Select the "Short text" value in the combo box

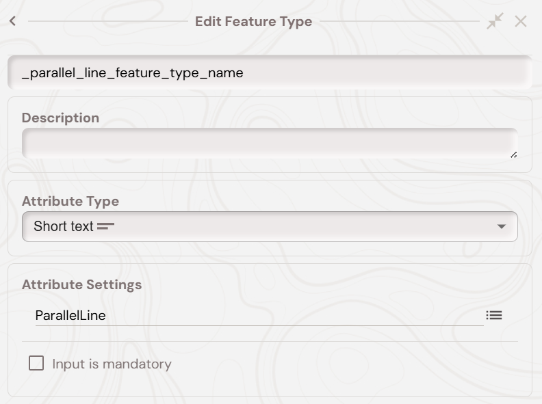click(63, 226)
